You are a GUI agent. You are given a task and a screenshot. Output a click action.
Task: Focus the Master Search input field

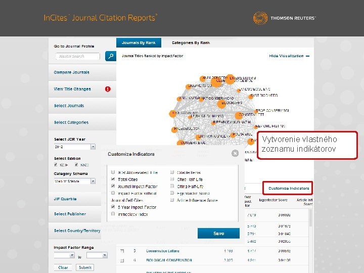(77, 56)
